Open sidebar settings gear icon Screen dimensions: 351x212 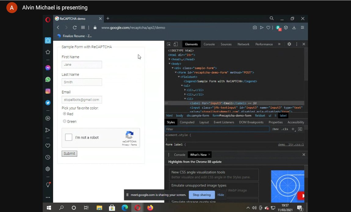coord(48,169)
